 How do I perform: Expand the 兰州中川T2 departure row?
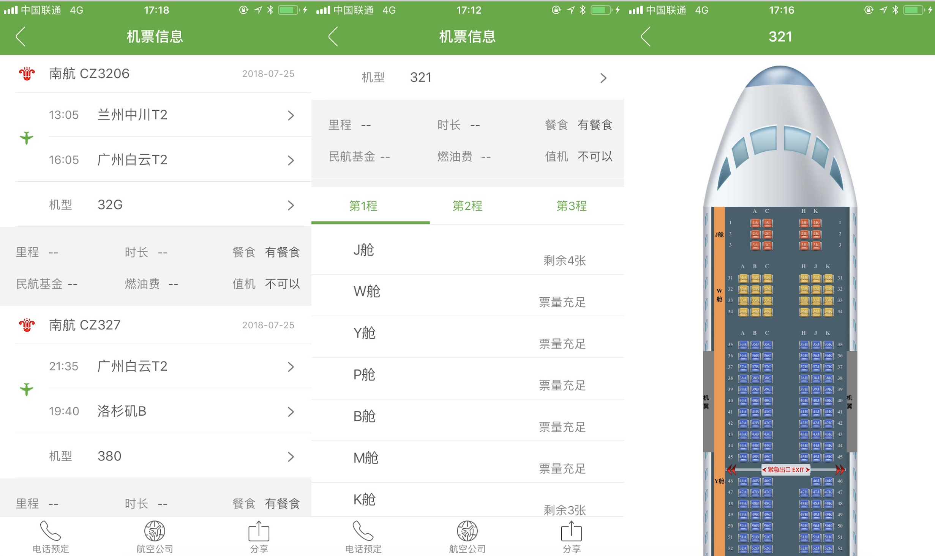(x=291, y=115)
